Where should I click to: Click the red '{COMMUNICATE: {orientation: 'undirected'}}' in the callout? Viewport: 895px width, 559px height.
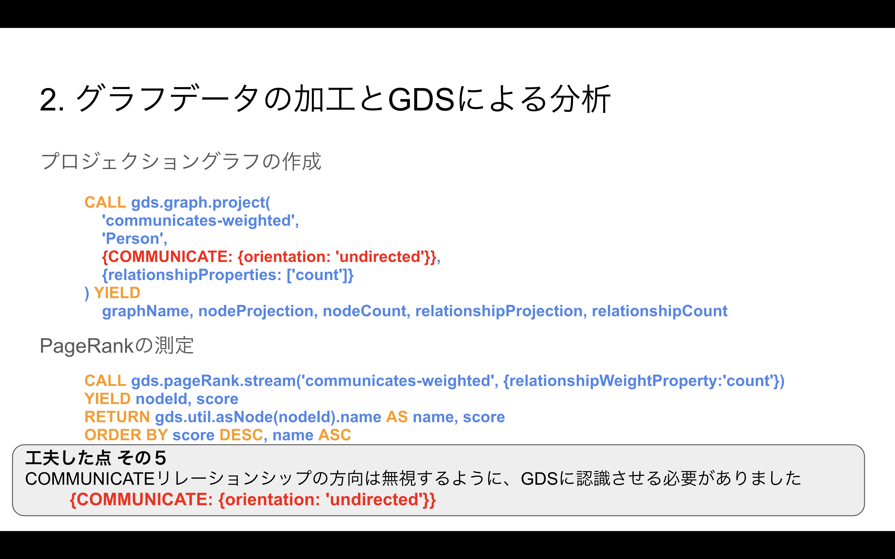(x=253, y=499)
